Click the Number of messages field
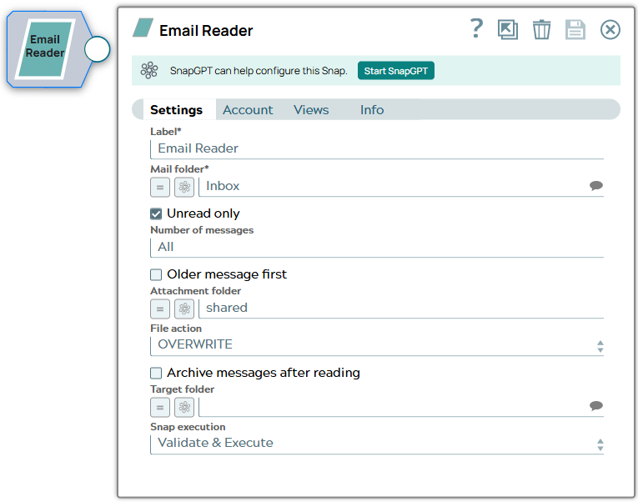The image size is (638, 502). click(x=376, y=247)
